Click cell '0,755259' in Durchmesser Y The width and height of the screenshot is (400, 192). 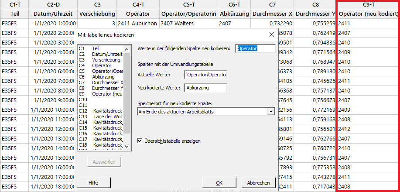pos(315,24)
